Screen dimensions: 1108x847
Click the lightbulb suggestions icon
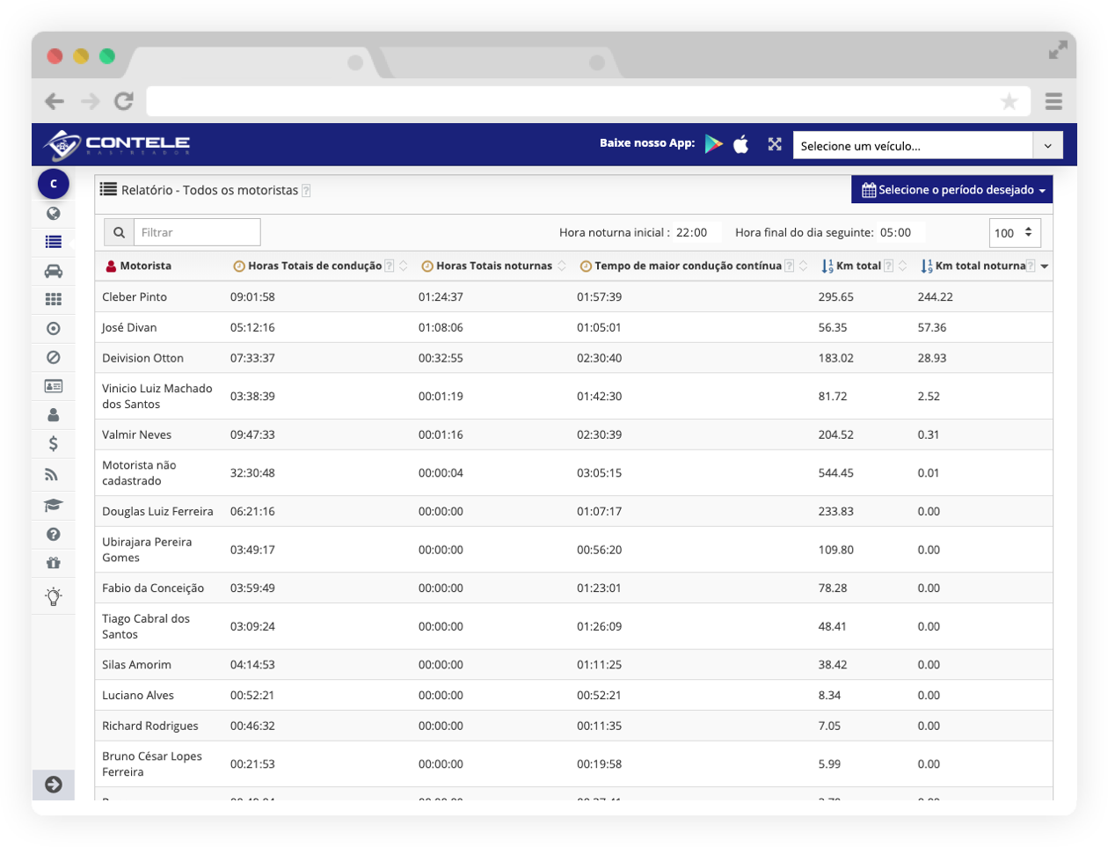pyautogui.click(x=54, y=596)
